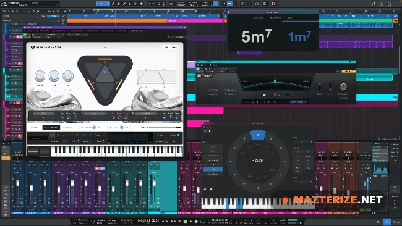This screenshot has width=402, height=226.
Task: Click Rewind in the transport bar
Action: click(167, 221)
